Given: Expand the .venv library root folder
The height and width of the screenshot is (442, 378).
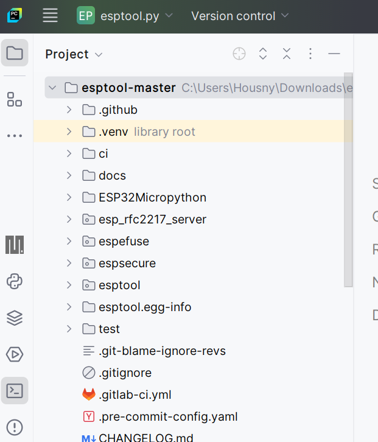Looking at the screenshot, I should click(69, 132).
